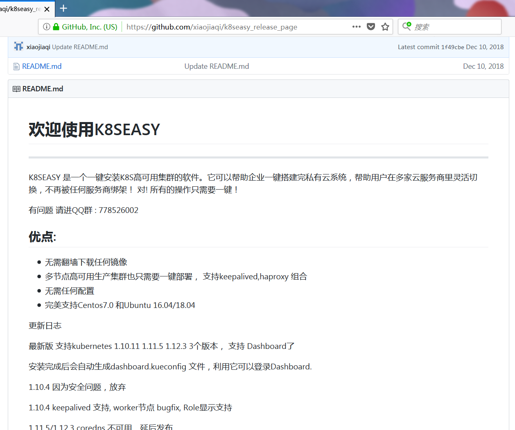Image resolution: width=515 pixels, height=430 pixels.
Task: Close the k8seasy browser tab
Action: click(x=47, y=9)
